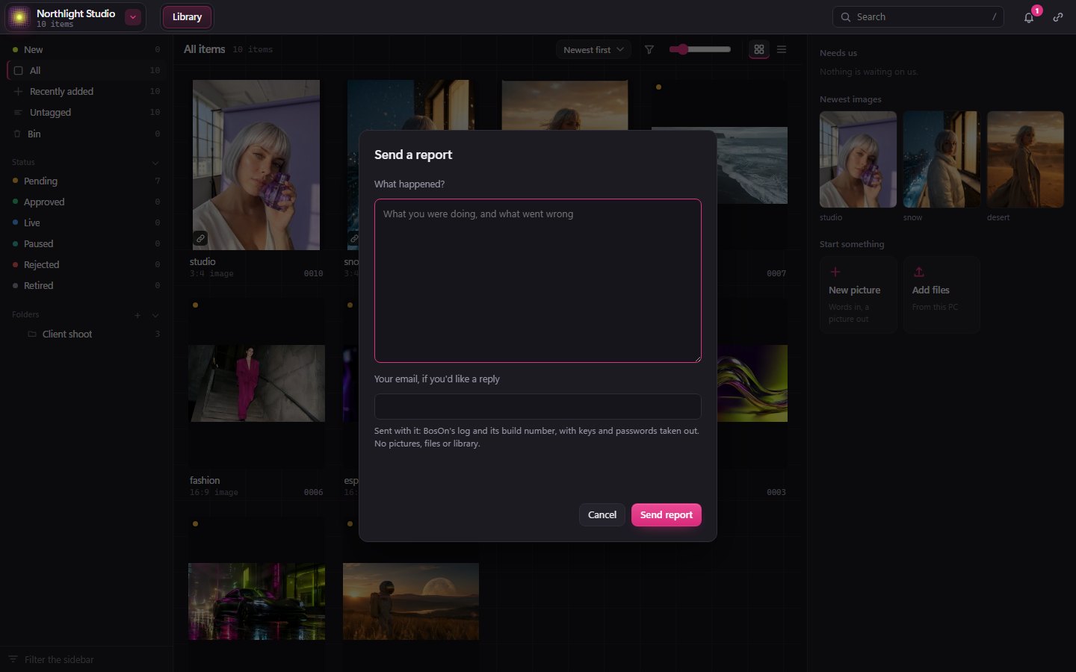This screenshot has width=1076, height=672.
Task: Click the plus icon on New picture card
Action: (835, 272)
